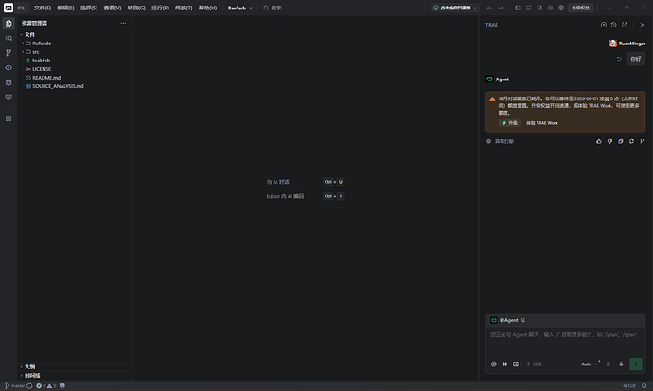This screenshot has height=391, width=653.
Task: Open the monitor icon below the debug icon
Action: [x=9, y=97]
